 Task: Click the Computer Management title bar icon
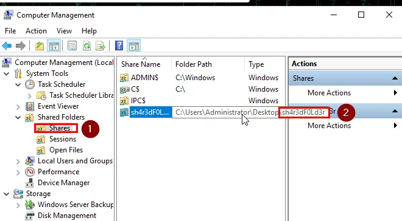point(8,15)
